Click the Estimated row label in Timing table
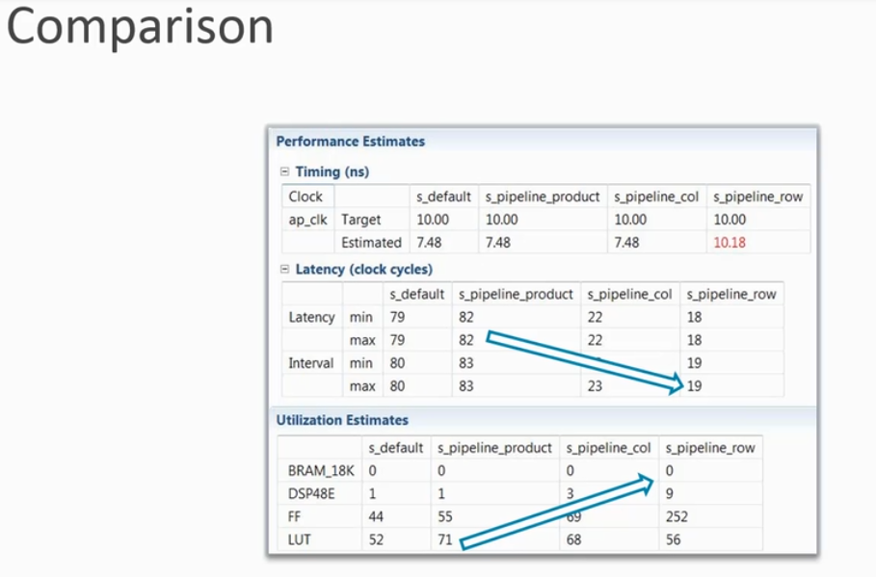Image resolution: width=876 pixels, height=577 pixels. [x=371, y=243]
